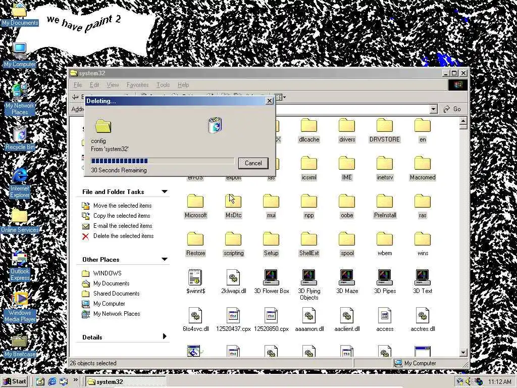Select the 6to4svc.dll file
This screenshot has width=517, height=388.
(195, 320)
